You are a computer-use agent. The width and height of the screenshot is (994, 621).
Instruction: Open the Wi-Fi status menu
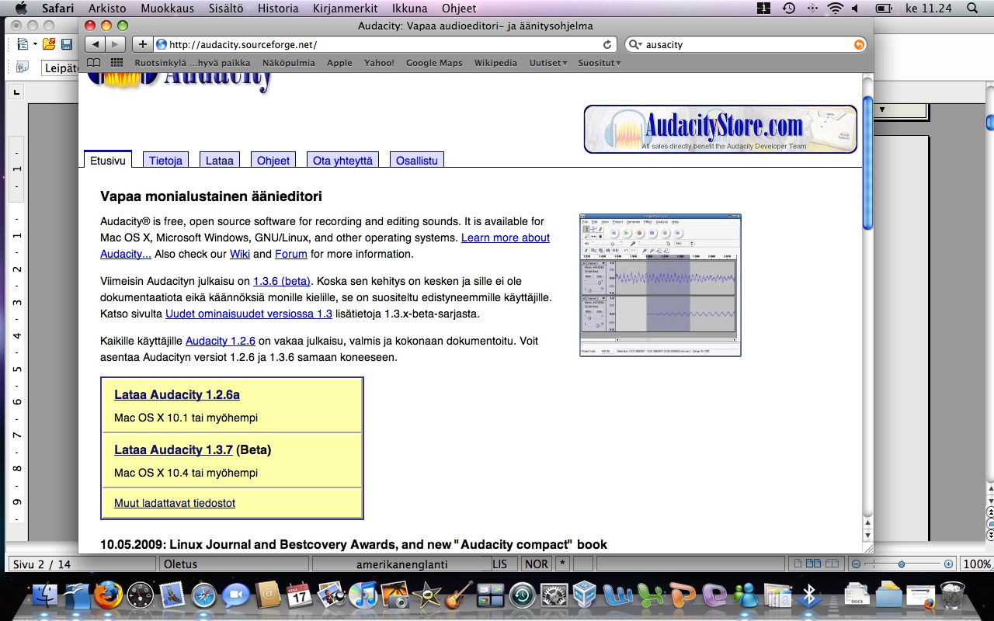pyautogui.click(x=836, y=9)
